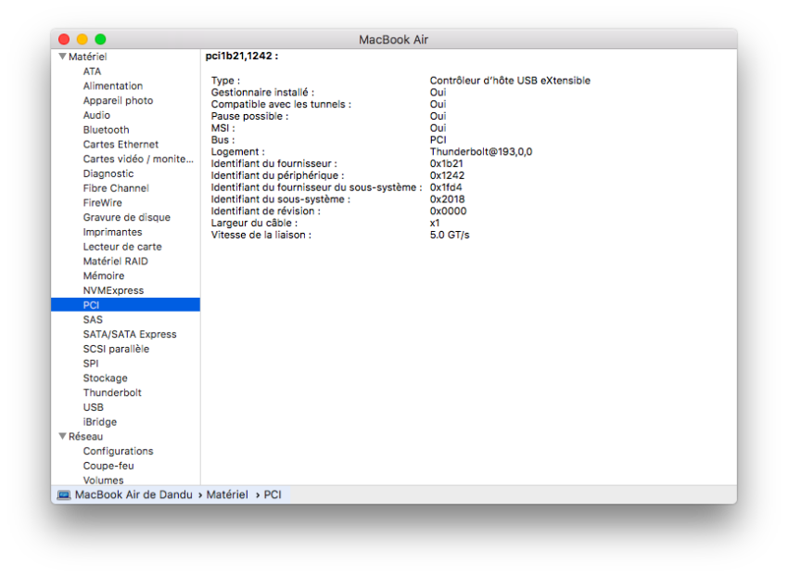Click MacBook Air de Dandu in path bar
Image resolution: width=788 pixels, height=577 pixels.
[133, 494]
